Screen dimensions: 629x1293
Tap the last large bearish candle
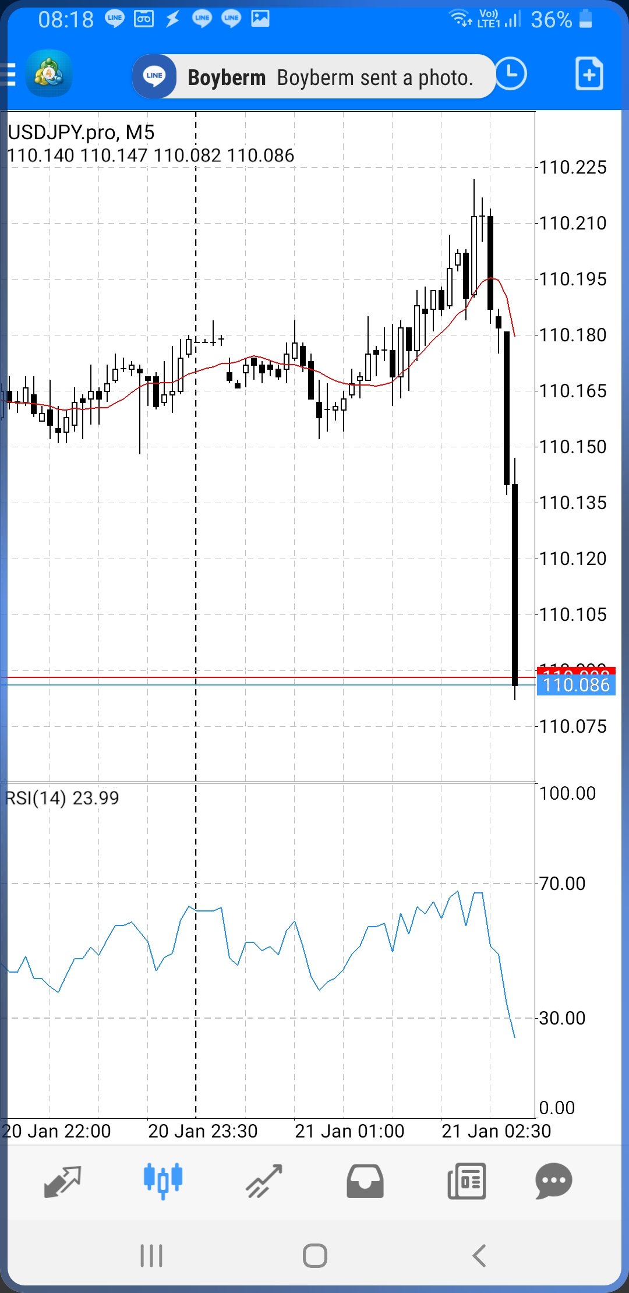coord(515,582)
